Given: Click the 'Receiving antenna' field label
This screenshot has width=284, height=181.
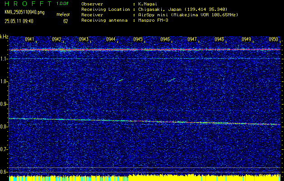Looking at the screenshot, I should 104,20.
